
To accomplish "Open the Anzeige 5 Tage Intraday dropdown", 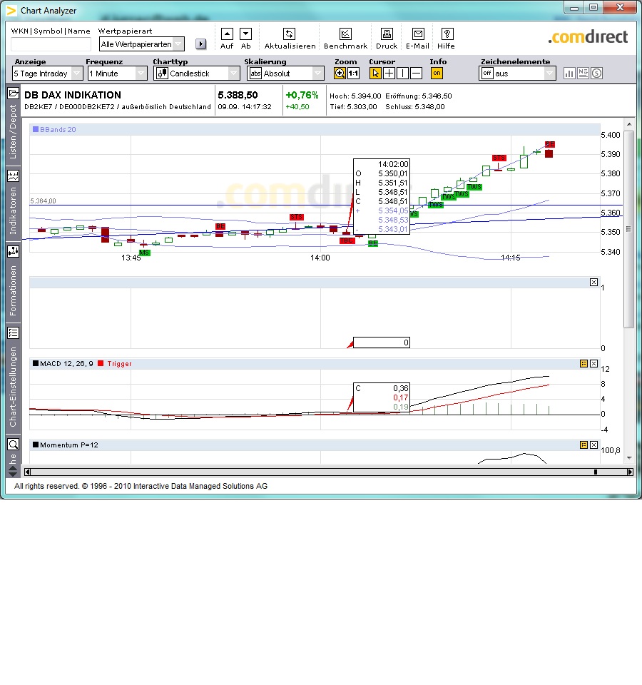I will tap(47, 73).
